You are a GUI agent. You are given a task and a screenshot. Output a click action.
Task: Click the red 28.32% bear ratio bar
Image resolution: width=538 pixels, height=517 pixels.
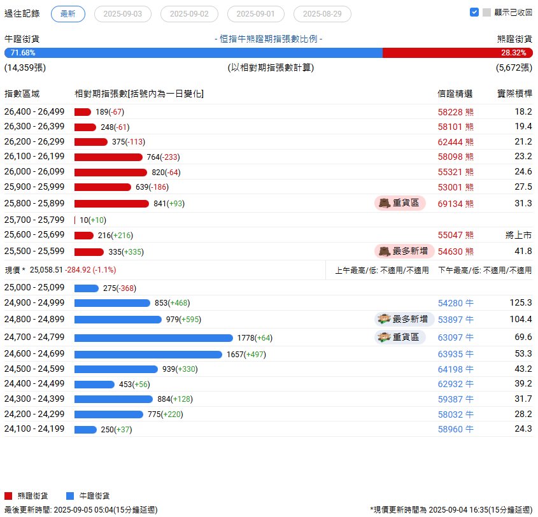tap(458, 53)
